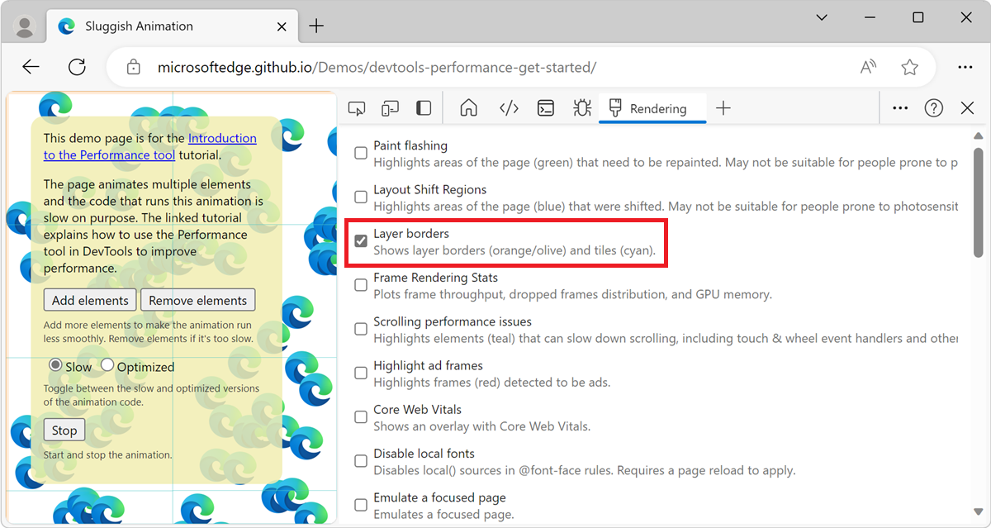Select the Sluggish Animation browser tab

pos(165,26)
